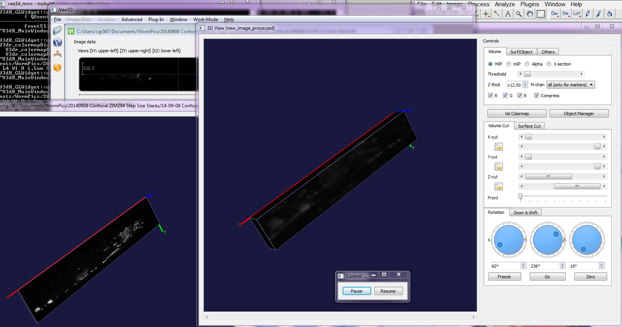The width and height of the screenshot is (622, 327).
Task: Open the Stk dropdown menu in toolbar
Action: 565,14
